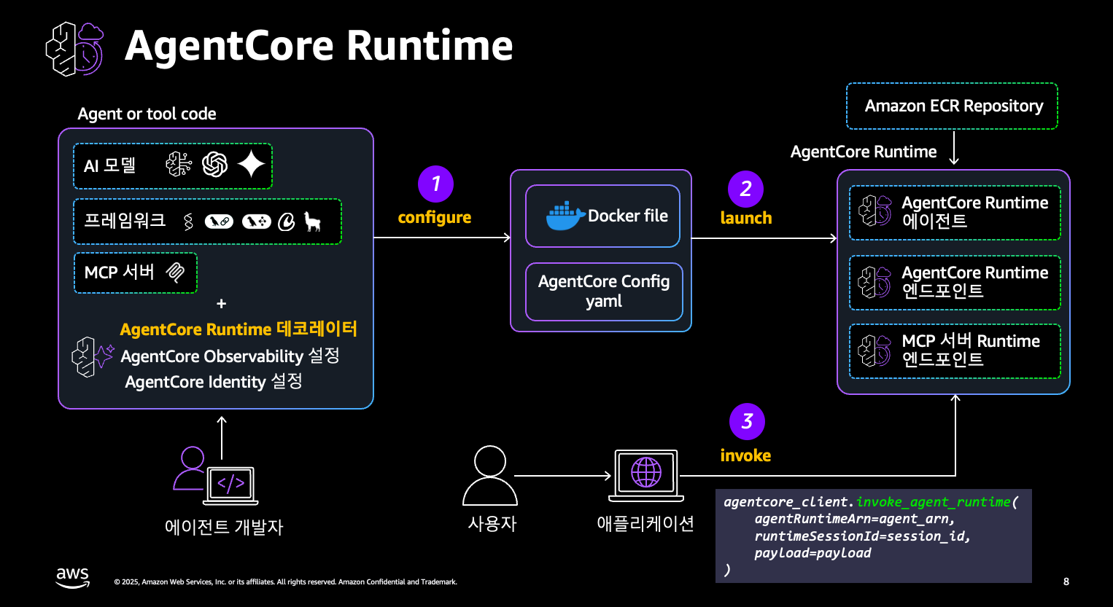Click the yellow 'AgentCore Runtime 데코레이터' text
The image size is (1113, 607).
tap(238, 329)
